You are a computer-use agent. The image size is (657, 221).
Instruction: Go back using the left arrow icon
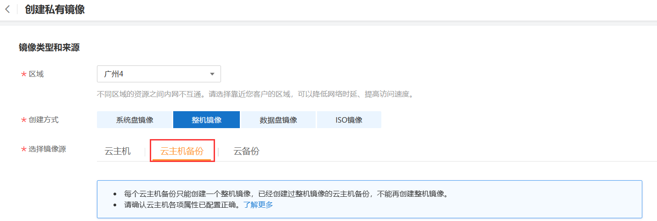point(7,10)
